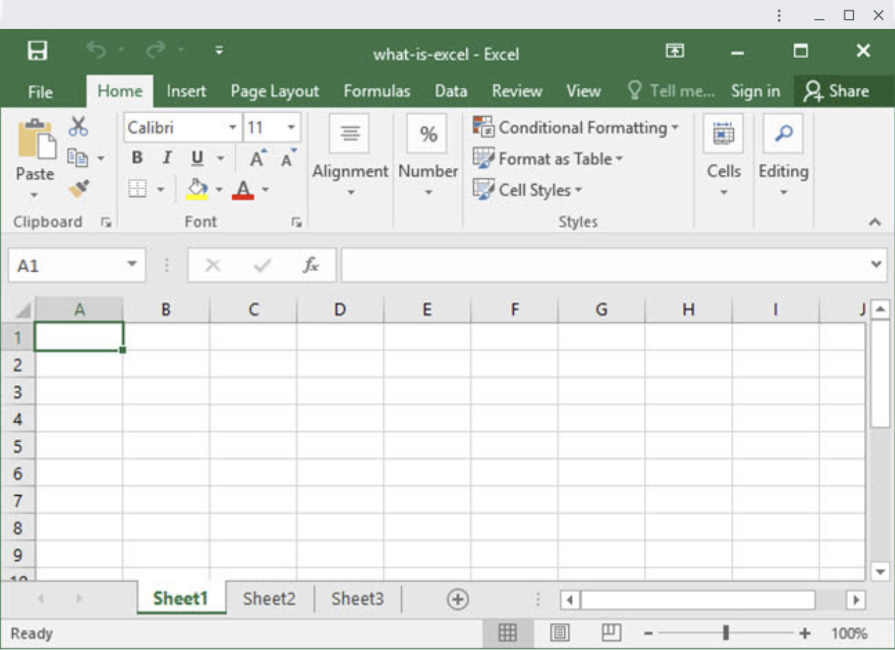Collapse the ribbon with the caret

tap(874, 222)
